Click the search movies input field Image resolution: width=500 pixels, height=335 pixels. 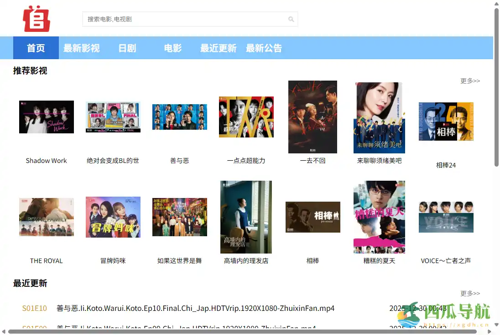click(x=185, y=19)
